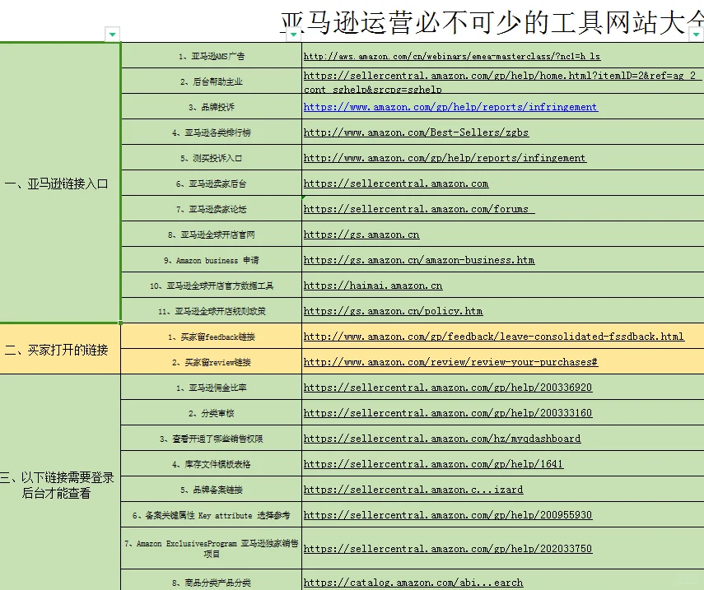The height and width of the screenshot is (590, 704).
Task: Select the 一、亚马逊链接入口 category cell
Action: pos(60,183)
